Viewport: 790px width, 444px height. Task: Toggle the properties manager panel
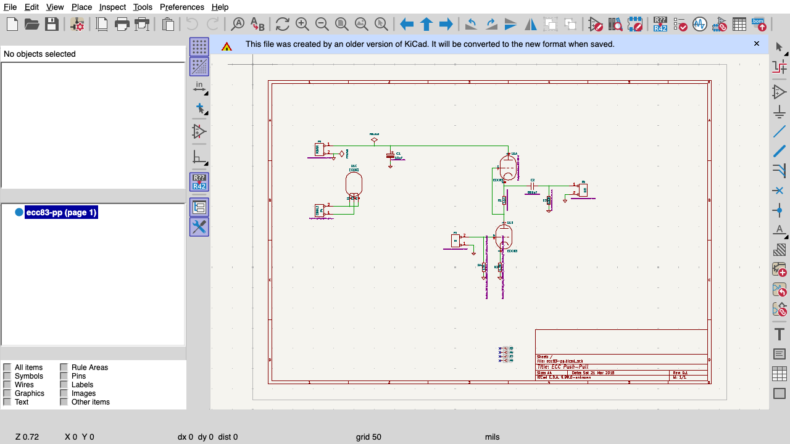coord(199,227)
